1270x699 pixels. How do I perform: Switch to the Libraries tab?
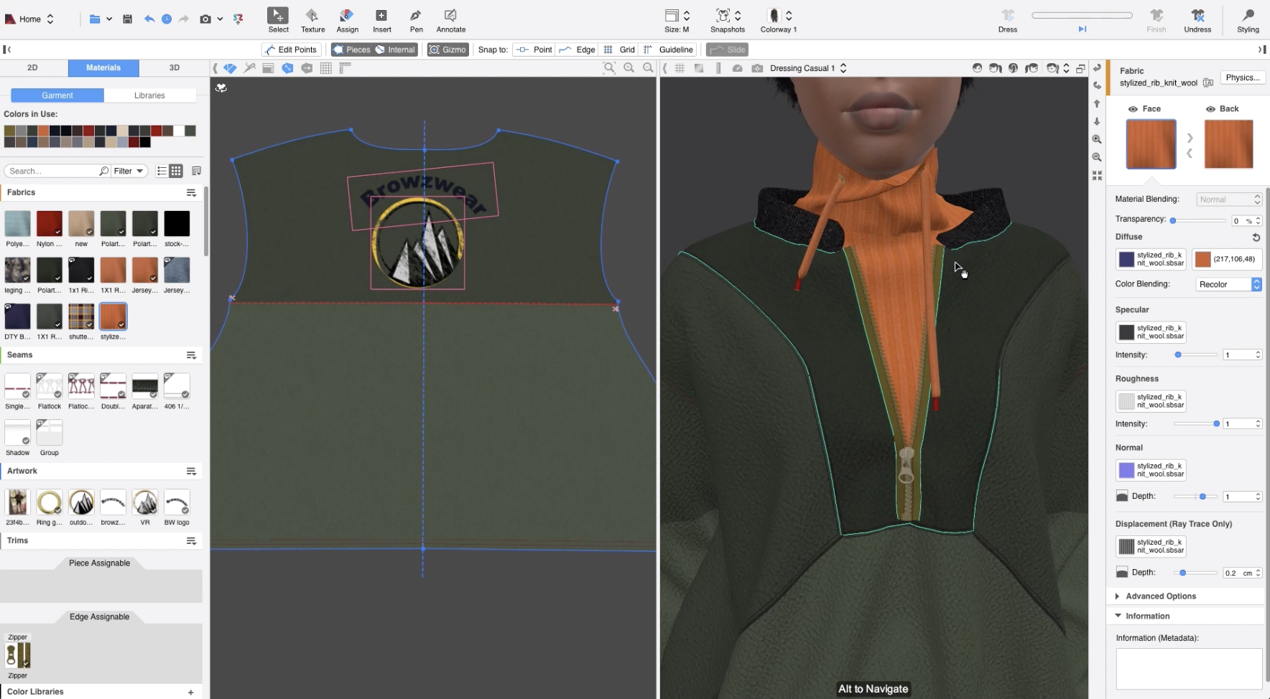point(149,95)
